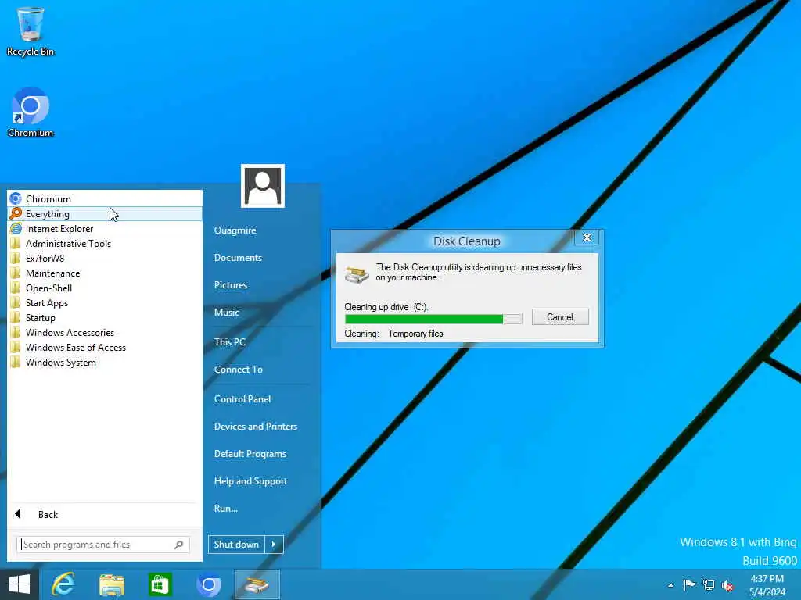801x600 pixels.
Task: Open This PC from the start menu
Action: pos(230,342)
